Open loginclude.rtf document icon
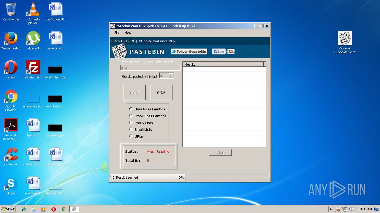Image resolution: width=380 pixels, height=213 pixels. (x=55, y=12)
